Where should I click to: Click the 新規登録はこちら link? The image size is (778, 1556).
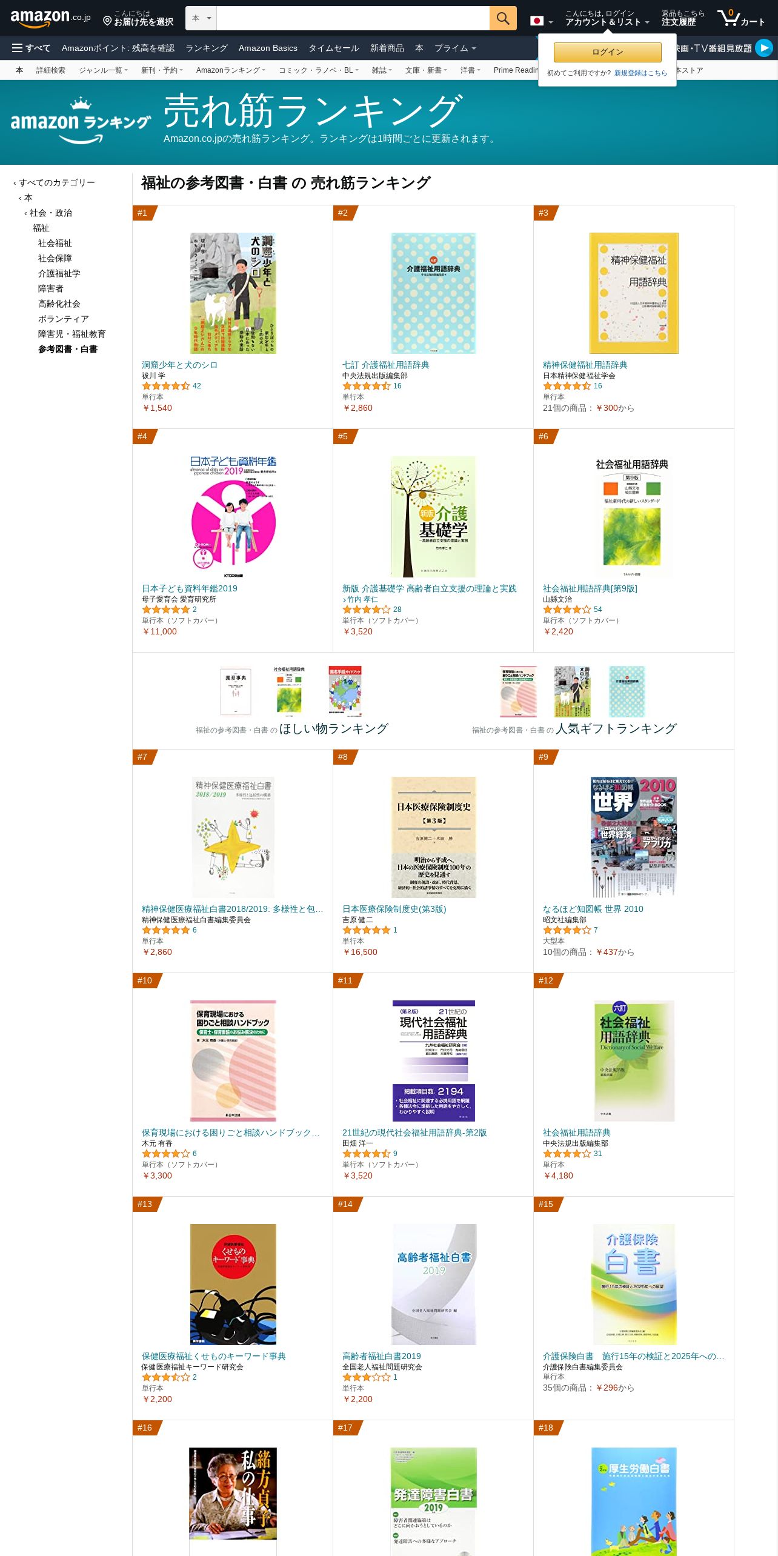click(640, 73)
